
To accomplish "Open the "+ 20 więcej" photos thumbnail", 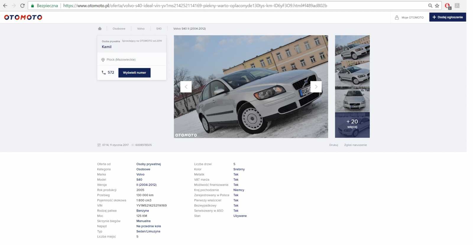I will (x=352, y=125).
